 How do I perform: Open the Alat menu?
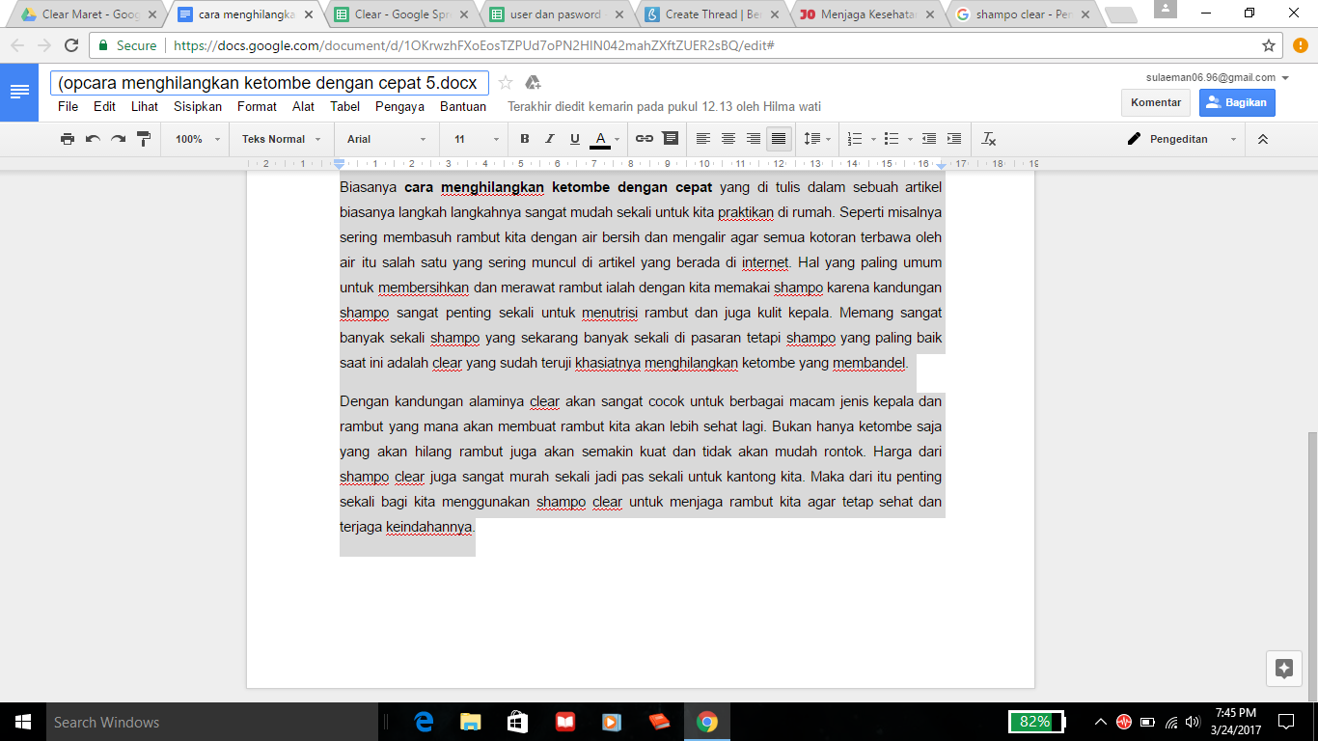pos(304,107)
